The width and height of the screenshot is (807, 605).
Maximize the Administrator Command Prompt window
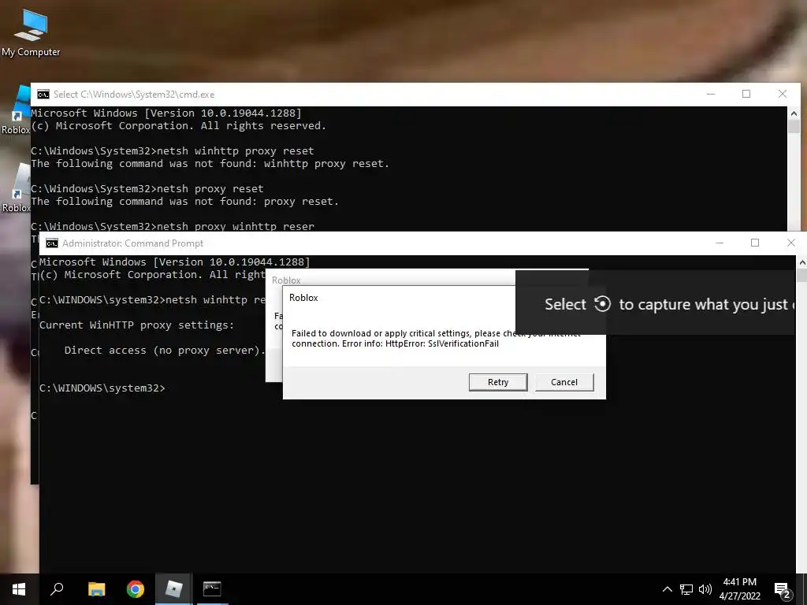pyautogui.click(x=754, y=243)
